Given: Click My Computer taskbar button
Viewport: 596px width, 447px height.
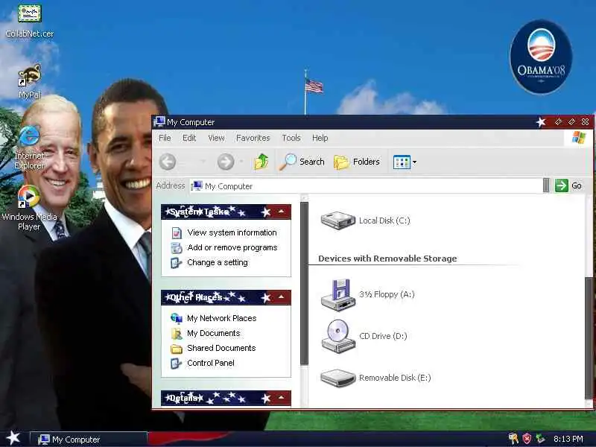Looking at the screenshot, I should [88, 440].
